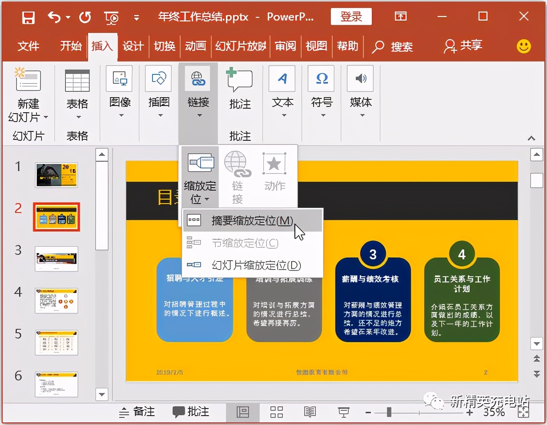
Task: Click the 登录 (Sign in) button
Action: pyautogui.click(x=351, y=16)
